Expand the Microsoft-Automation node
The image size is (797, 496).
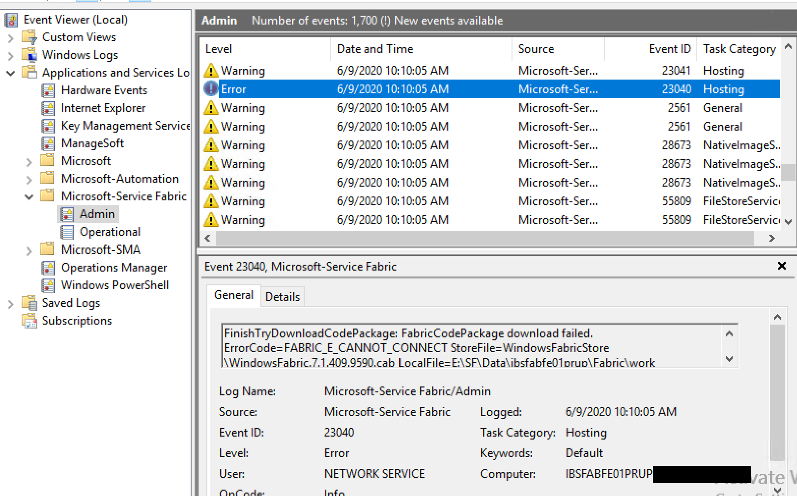point(29,179)
